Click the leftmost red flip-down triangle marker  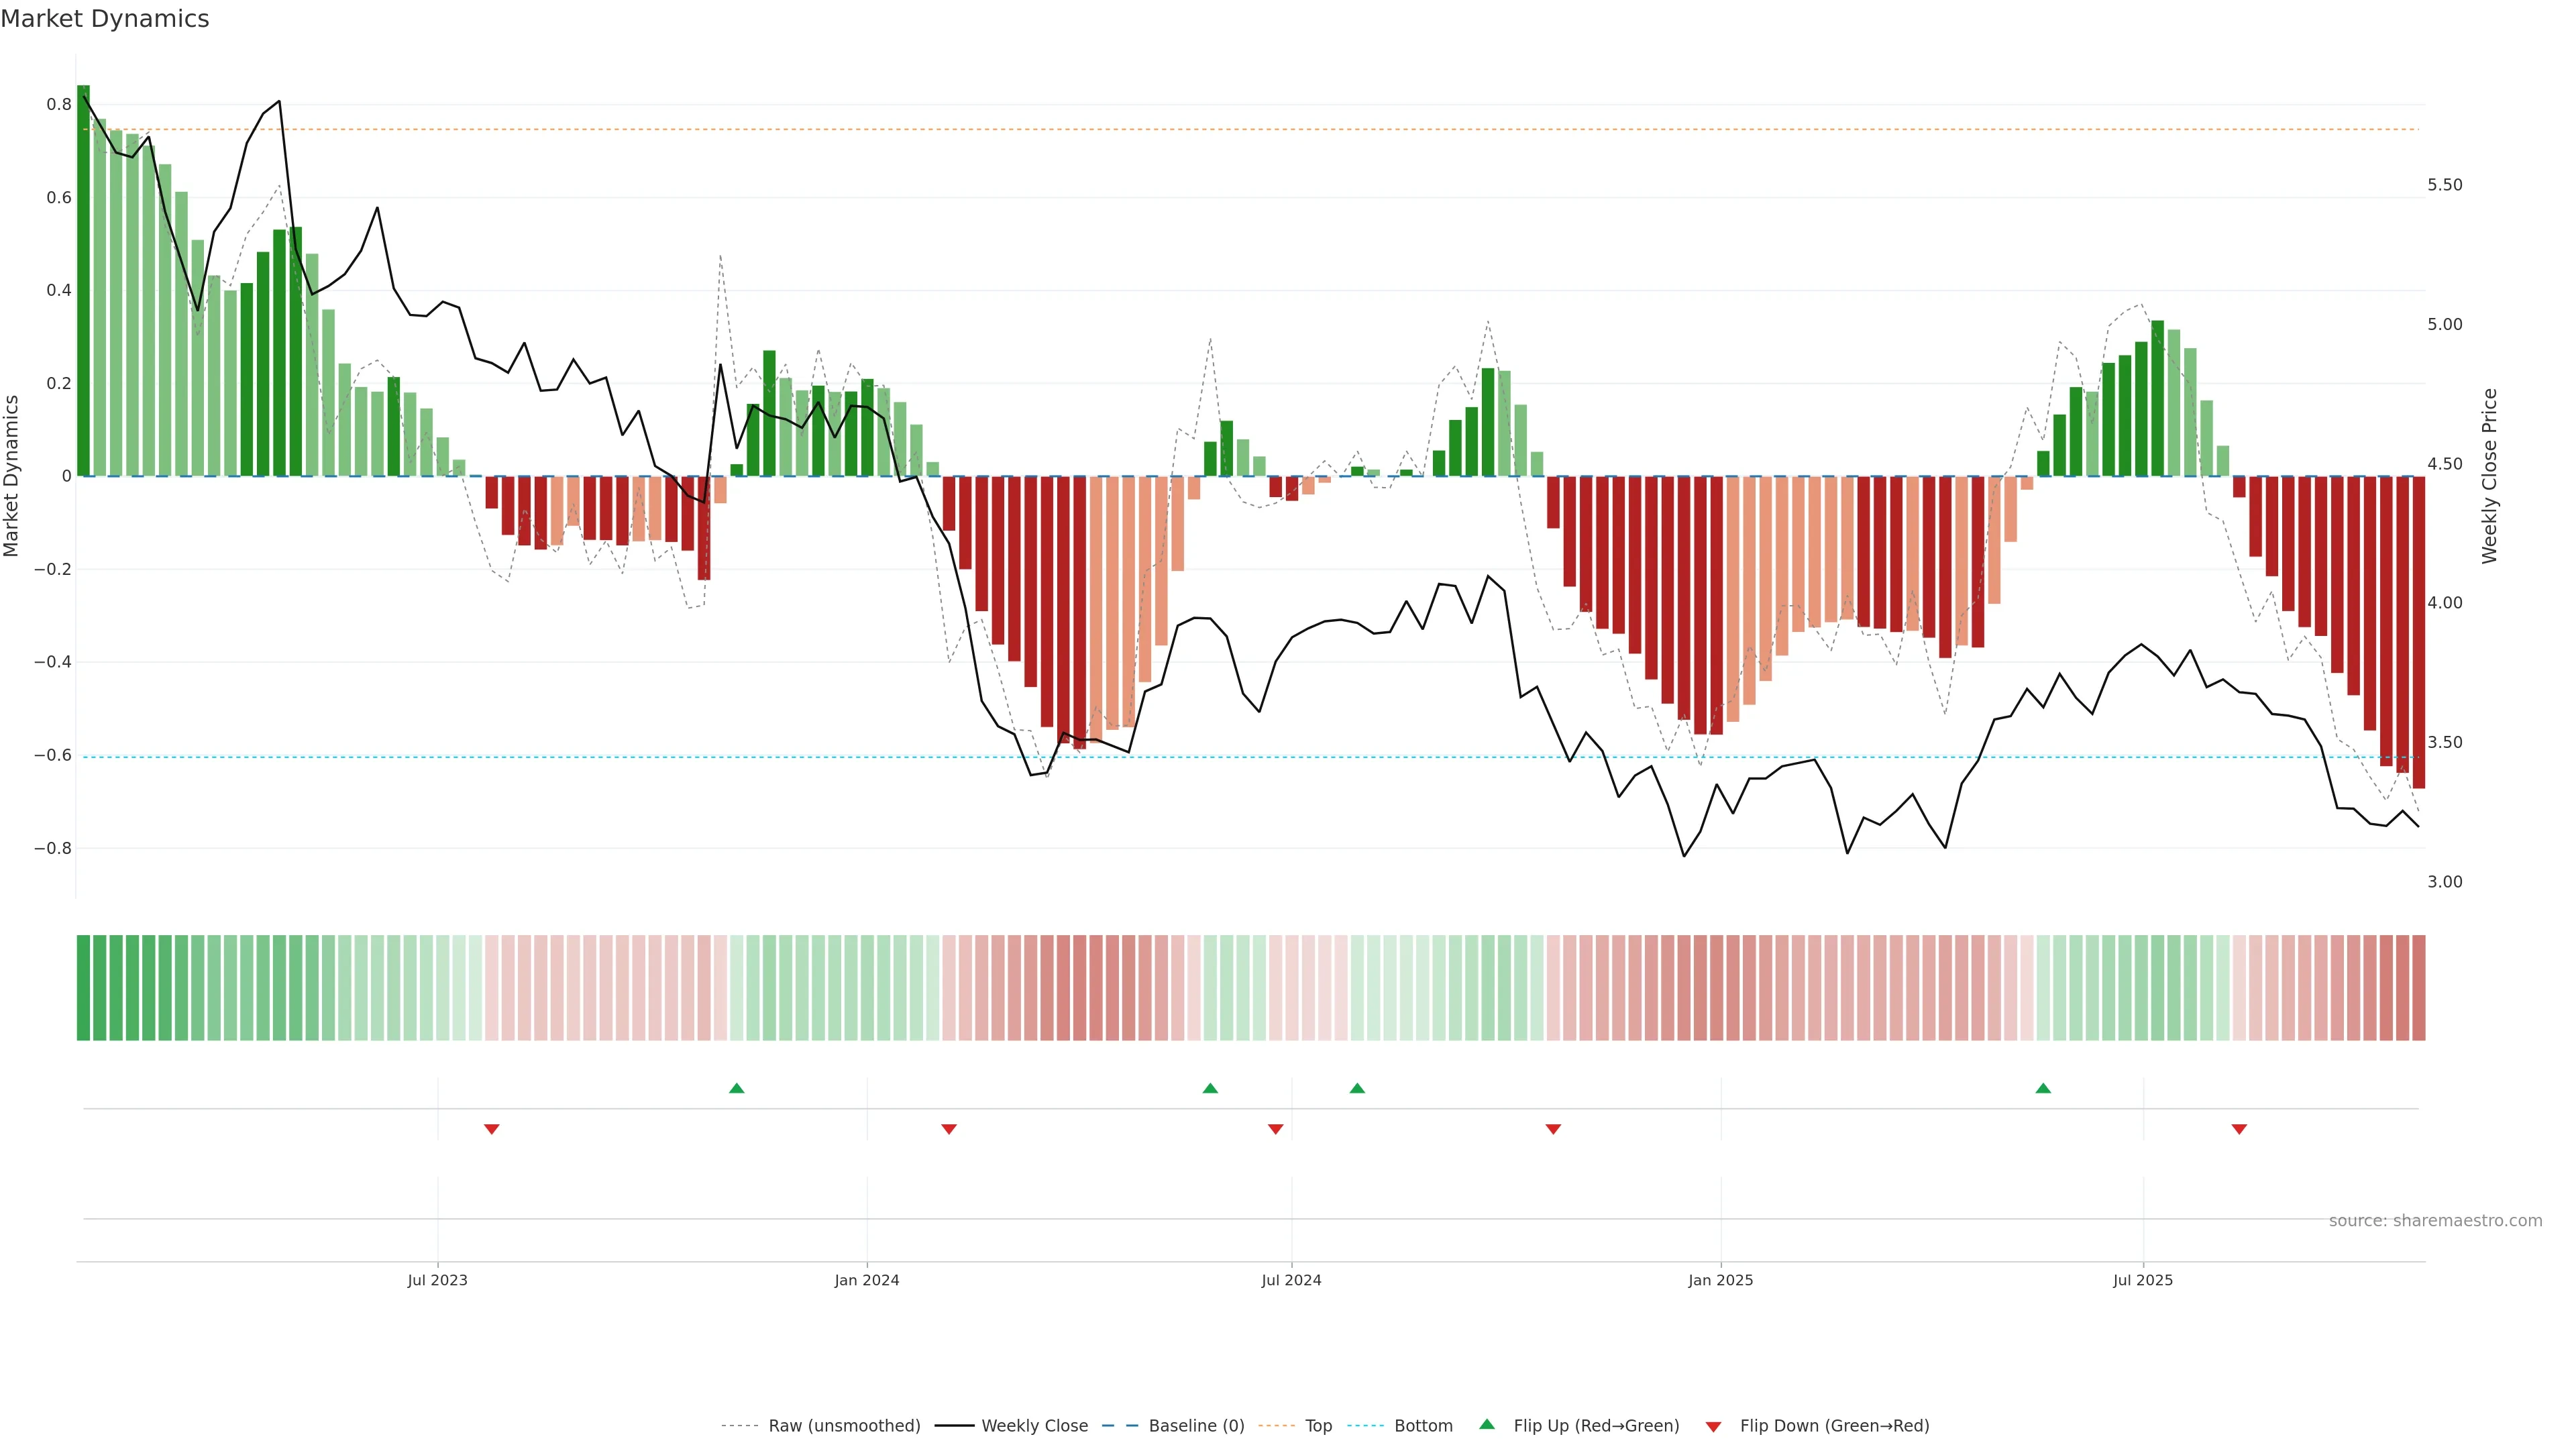492,1129
